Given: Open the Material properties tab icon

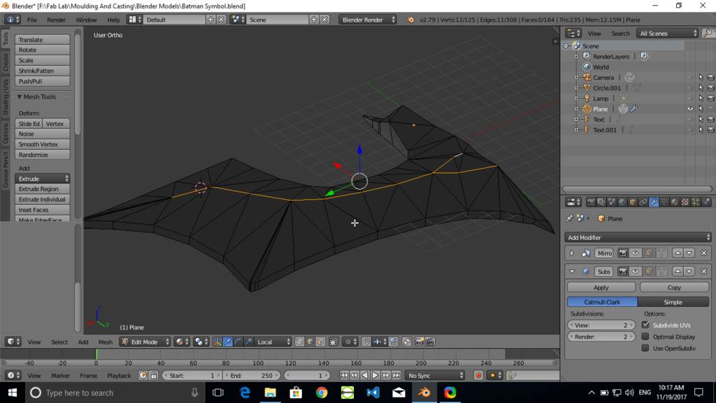Looking at the screenshot, I should click(675, 202).
